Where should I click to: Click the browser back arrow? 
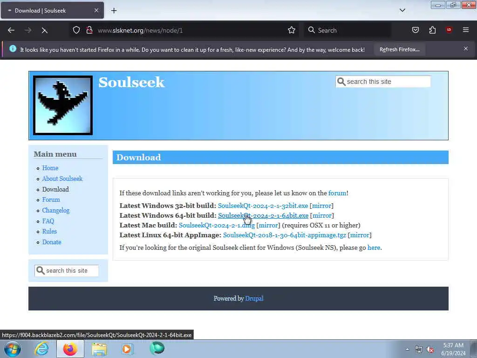click(x=11, y=30)
